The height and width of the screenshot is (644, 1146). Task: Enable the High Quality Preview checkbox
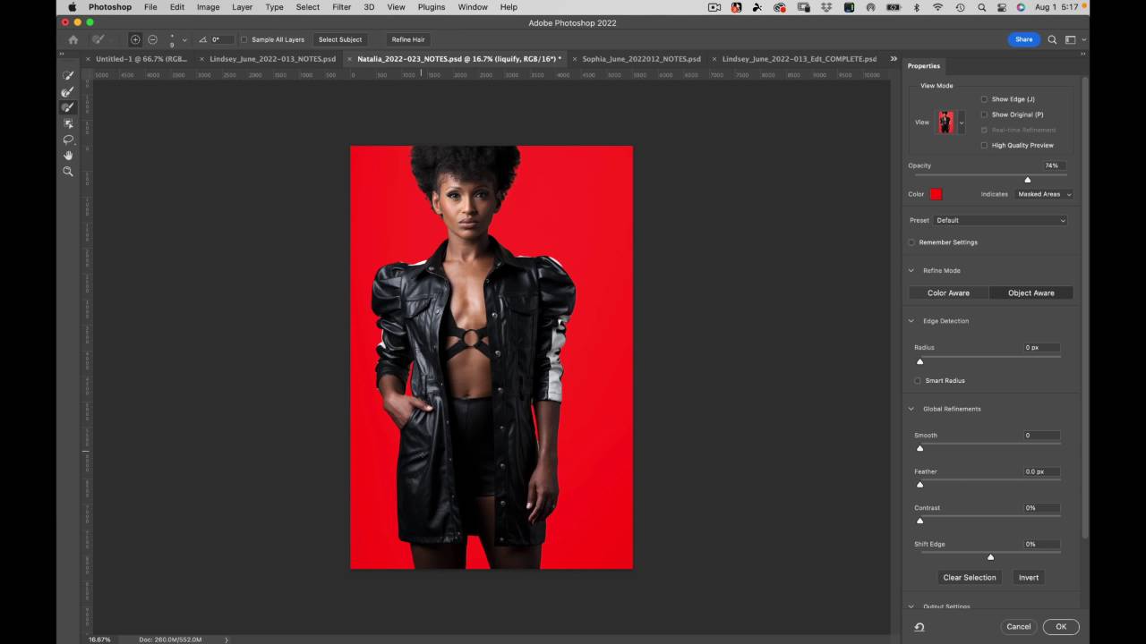985,145
